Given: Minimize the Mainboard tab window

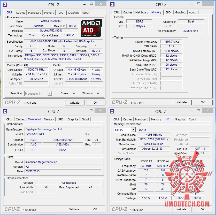Looking at the screenshot, I should point(84,111).
